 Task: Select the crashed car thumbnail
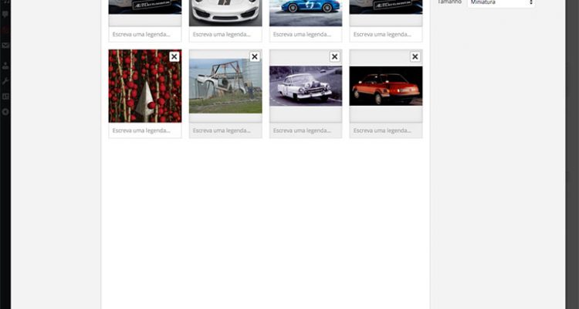click(x=225, y=86)
